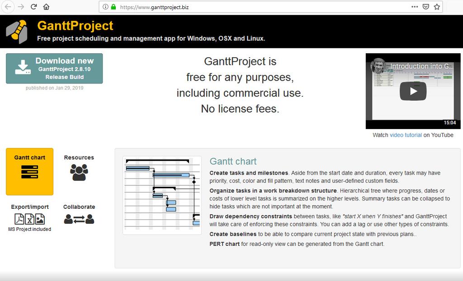Open the Gantt chart screenshot thumbnail
The image size is (463, 281).
point(162,195)
